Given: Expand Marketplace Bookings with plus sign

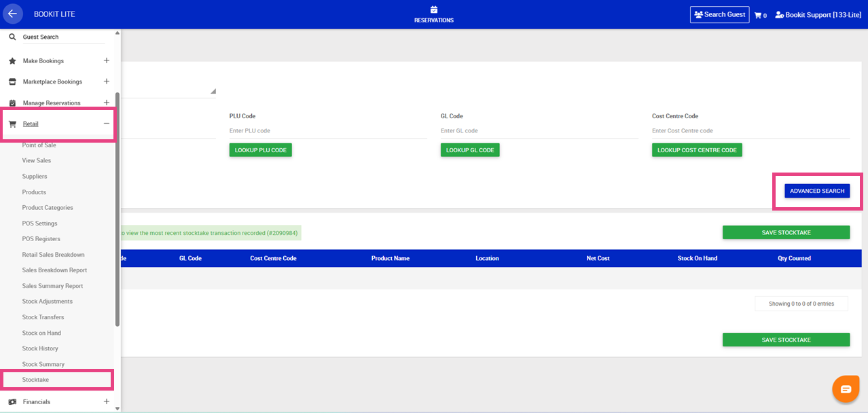Looking at the screenshot, I should click(107, 82).
